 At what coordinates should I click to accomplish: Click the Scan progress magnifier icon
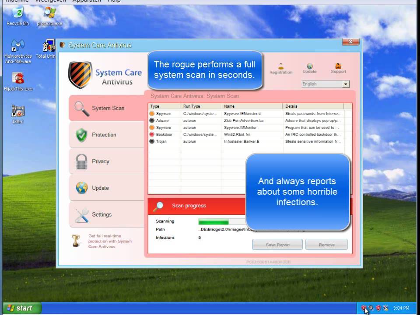[x=158, y=206]
